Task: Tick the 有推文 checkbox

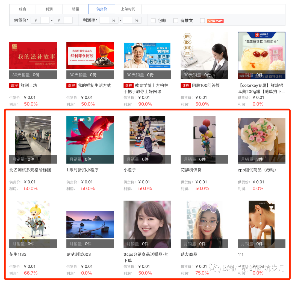Action: tap(176, 20)
